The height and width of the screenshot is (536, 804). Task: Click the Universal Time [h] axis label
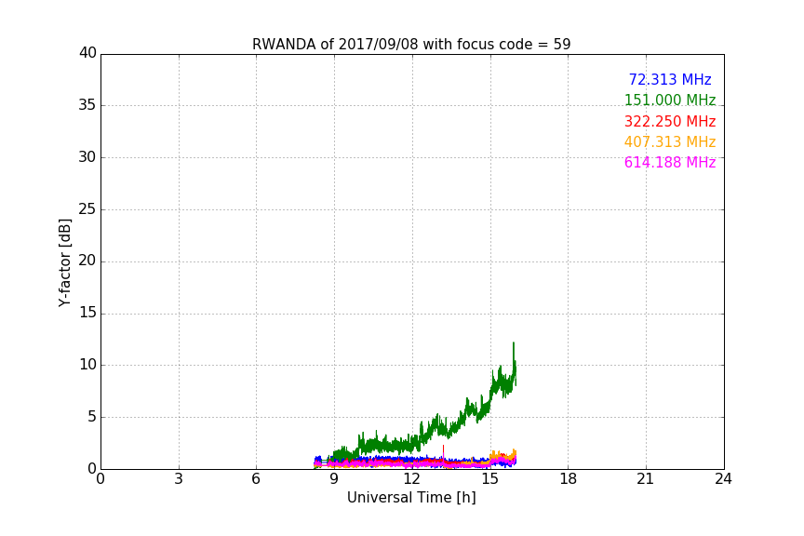[x=411, y=498]
